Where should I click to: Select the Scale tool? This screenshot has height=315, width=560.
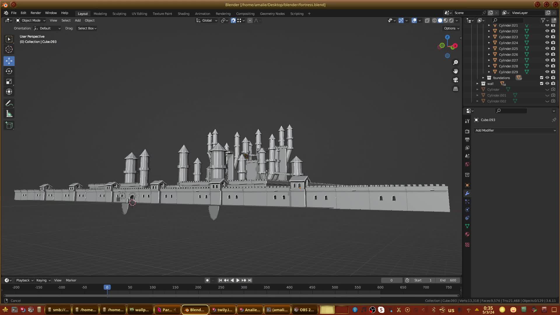tap(9, 82)
